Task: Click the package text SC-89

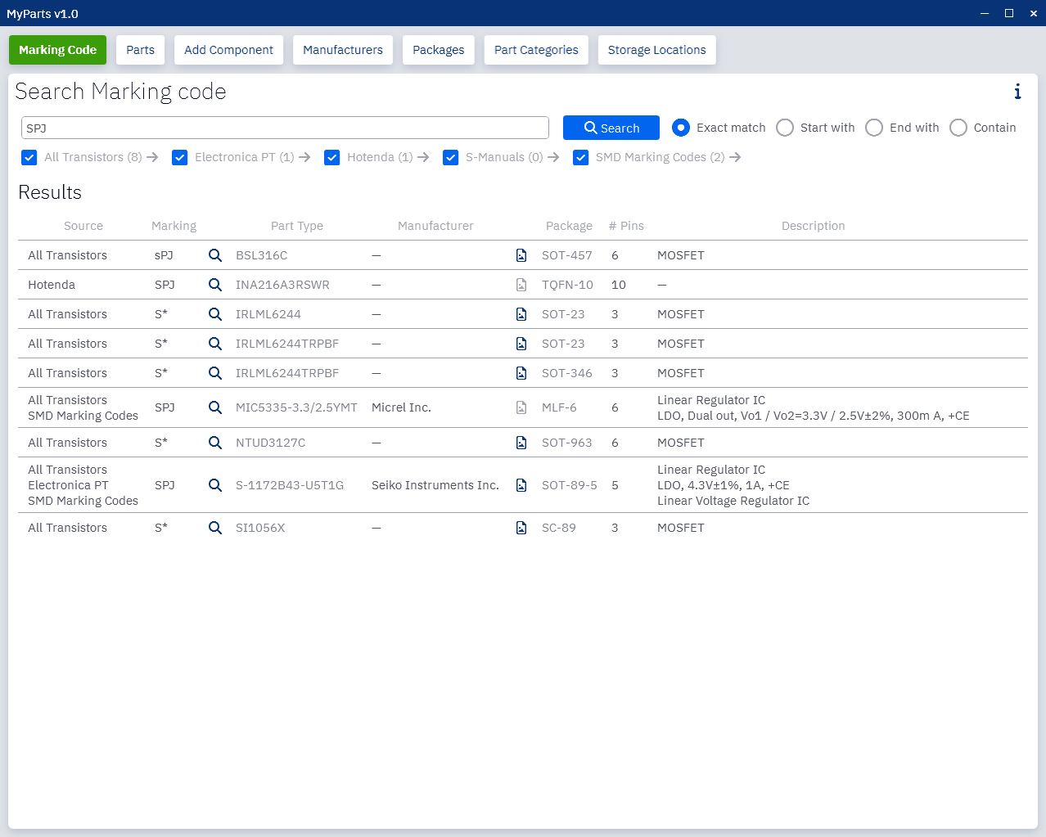Action: (559, 528)
